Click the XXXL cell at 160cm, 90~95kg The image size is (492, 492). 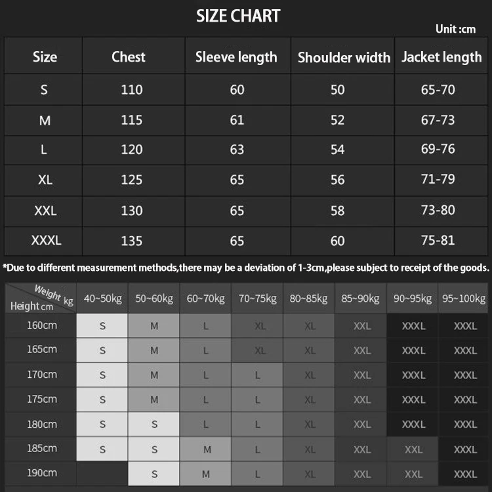413,325
